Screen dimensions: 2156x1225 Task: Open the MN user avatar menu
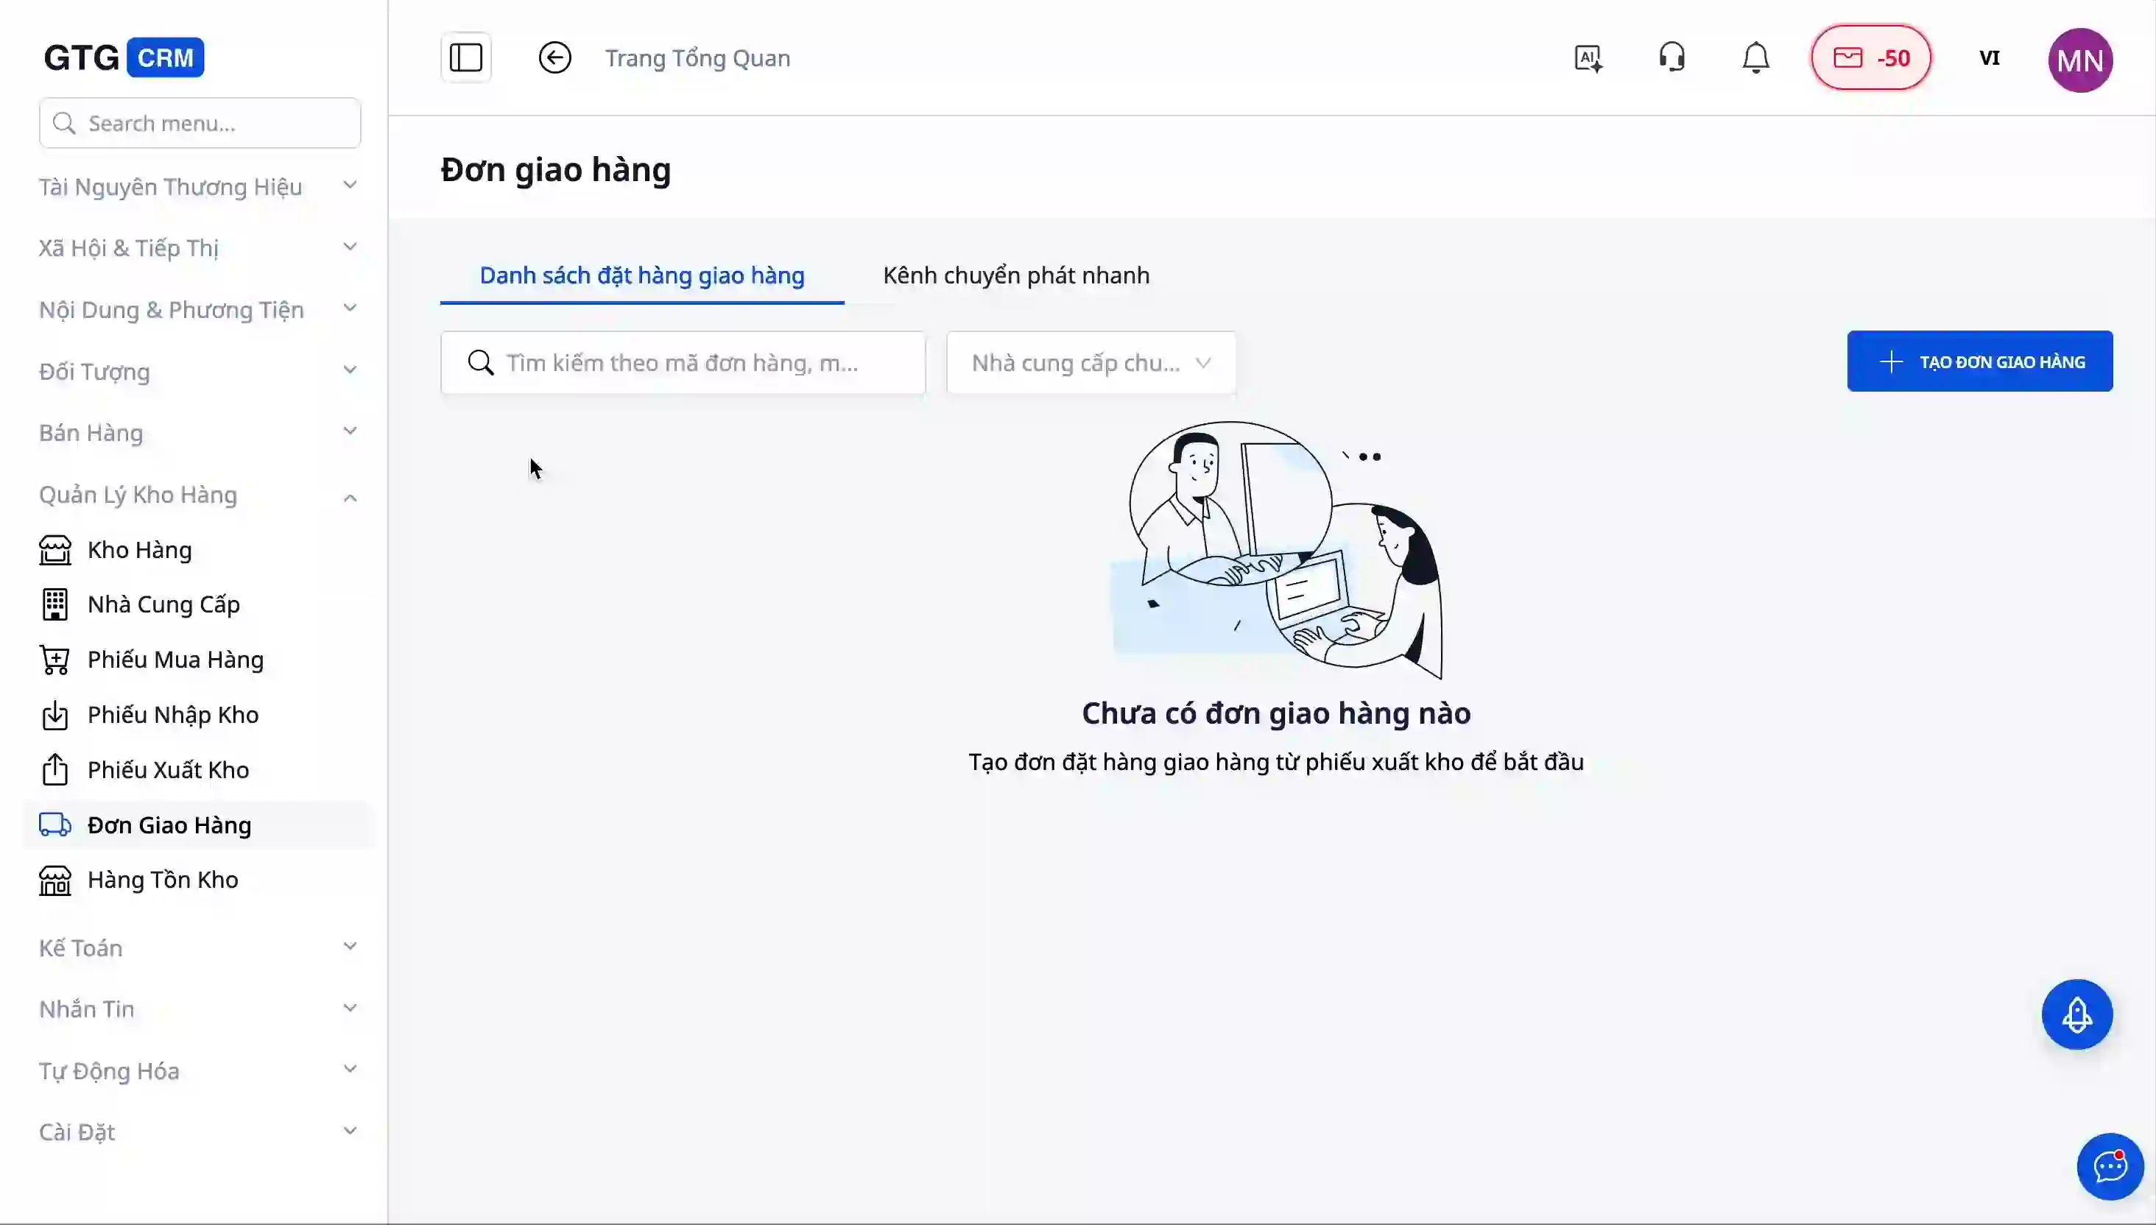(x=2079, y=60)
